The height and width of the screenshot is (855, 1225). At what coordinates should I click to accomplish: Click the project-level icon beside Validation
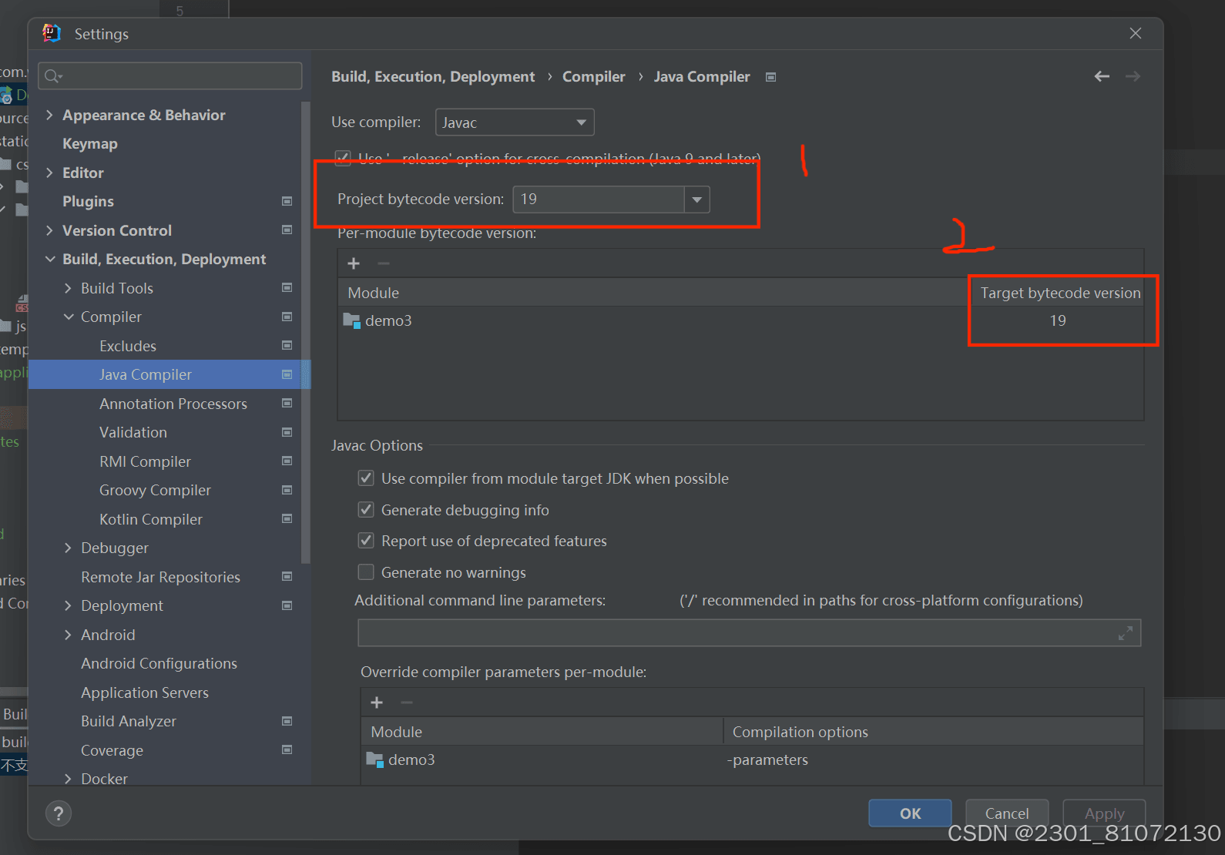[x=287, y=432]
